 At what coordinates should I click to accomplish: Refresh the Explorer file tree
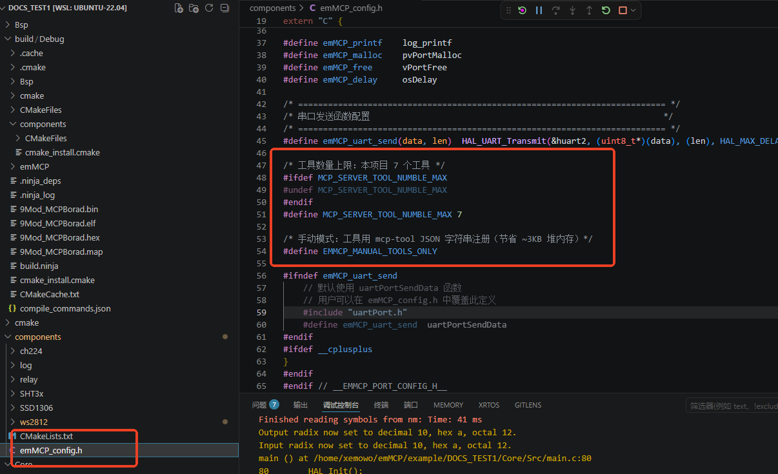(x=209, y=8)
